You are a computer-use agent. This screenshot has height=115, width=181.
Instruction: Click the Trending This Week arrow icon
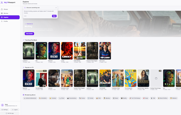(x=24, y=40)
